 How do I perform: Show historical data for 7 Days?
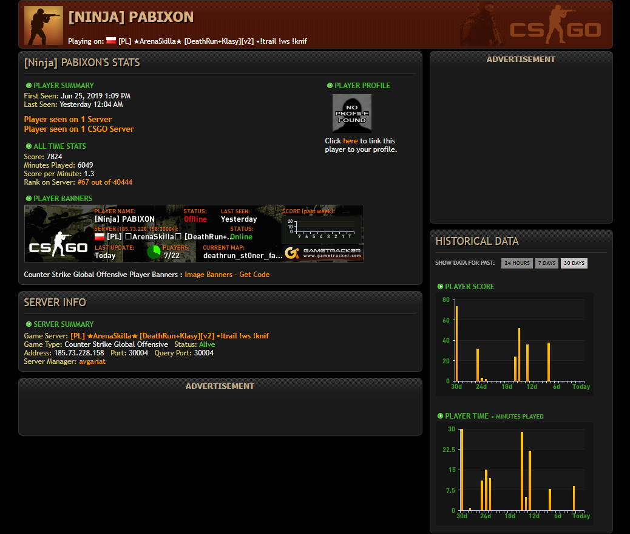click(x=546, y=263)
